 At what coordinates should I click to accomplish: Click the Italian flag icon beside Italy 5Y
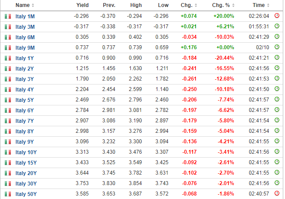point(8,100)
